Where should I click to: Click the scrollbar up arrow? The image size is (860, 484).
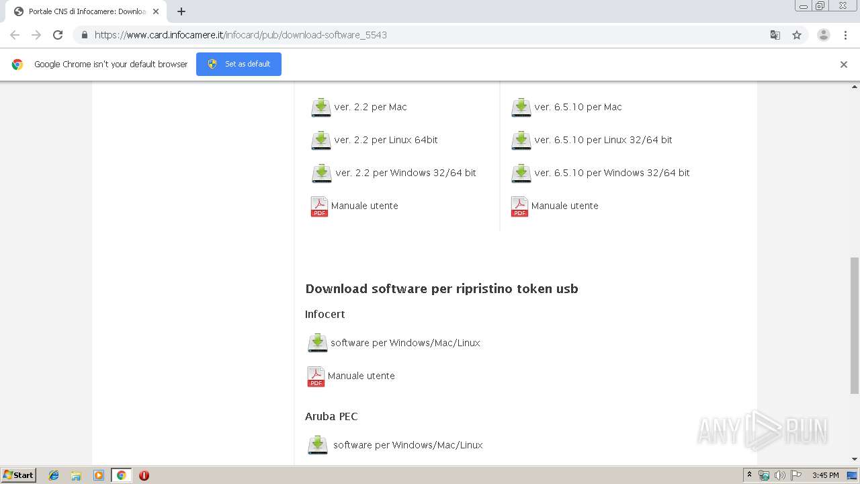[855, 86]
